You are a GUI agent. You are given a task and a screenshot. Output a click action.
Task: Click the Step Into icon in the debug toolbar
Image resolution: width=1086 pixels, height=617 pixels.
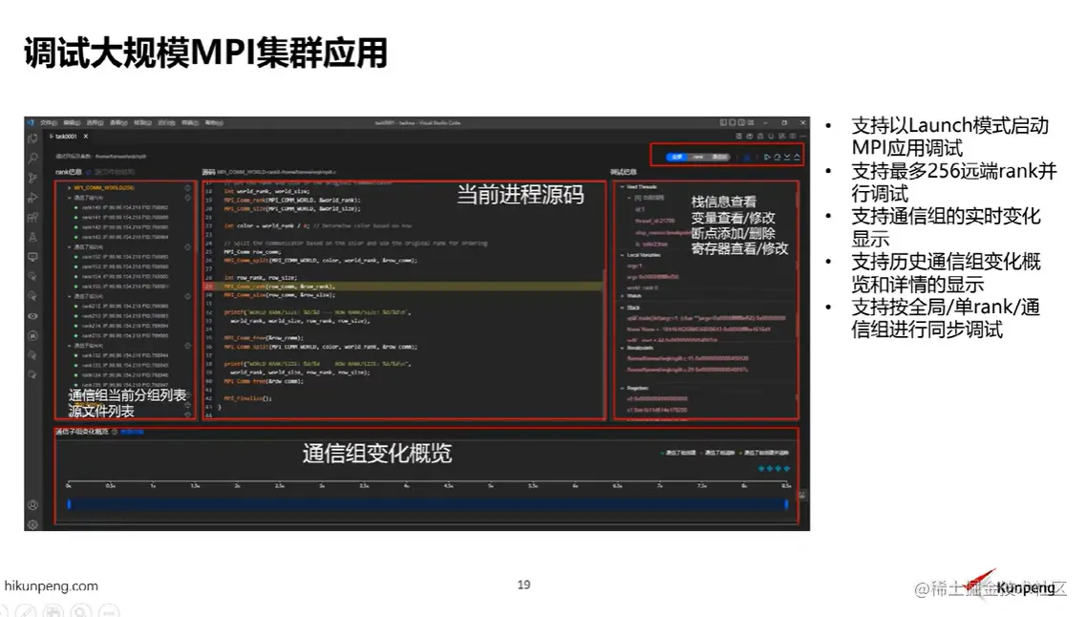[786, 157]
